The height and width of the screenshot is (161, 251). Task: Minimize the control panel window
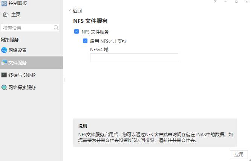point(226,2)
